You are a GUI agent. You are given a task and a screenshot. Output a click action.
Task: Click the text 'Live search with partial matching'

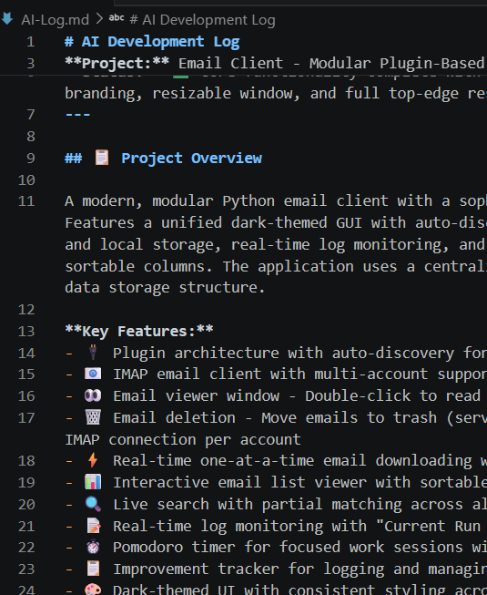pyautogui.click(x=258, y=504)
